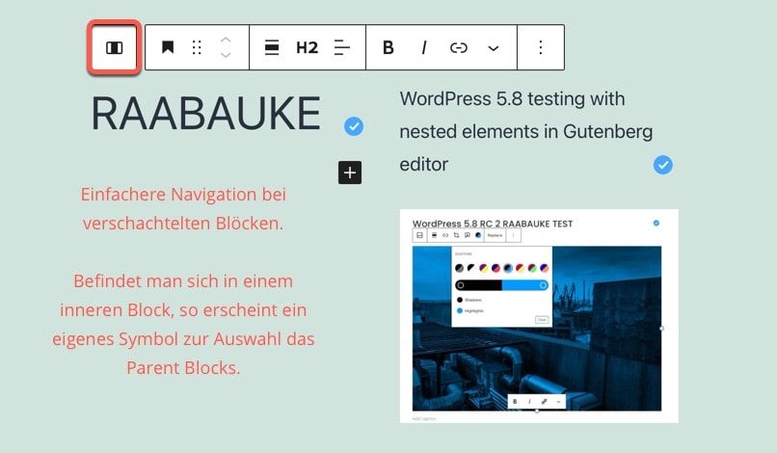Select the 'WordPress 5.8 testing with' paragraph
Viewport: 777px width, 453px height.
[x=526, y=131]
